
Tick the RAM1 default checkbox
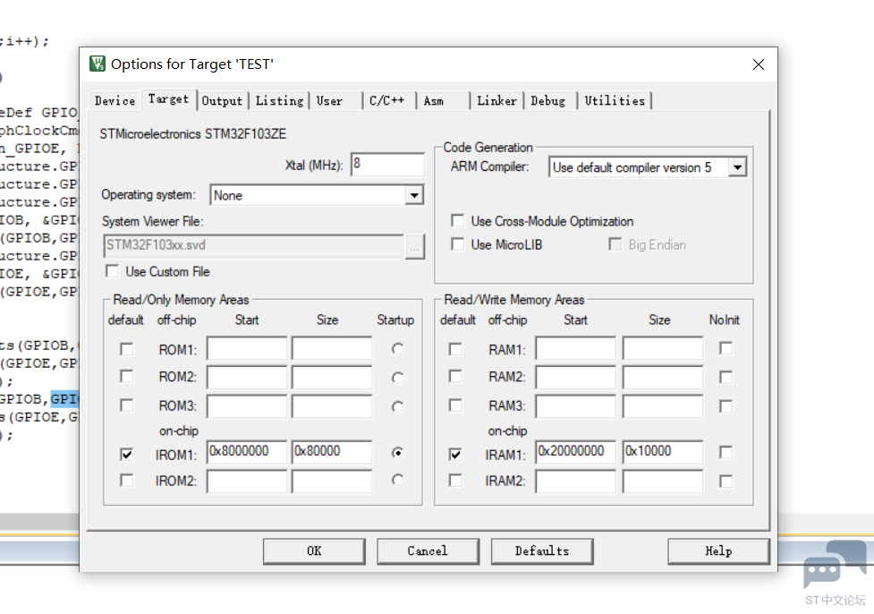[455, 349]
